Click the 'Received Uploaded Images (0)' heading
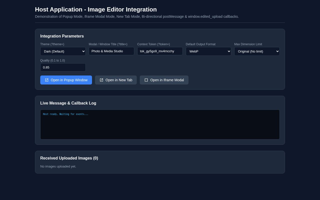The width and height of the screenshot is (320, 200). click(x=69, y=158)
